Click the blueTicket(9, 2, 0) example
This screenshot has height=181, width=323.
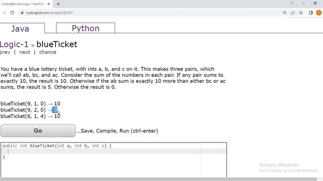click(x=29, y=110)
